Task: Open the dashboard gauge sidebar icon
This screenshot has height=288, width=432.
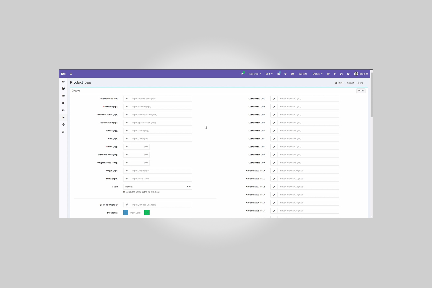Action: click(63, 82)
